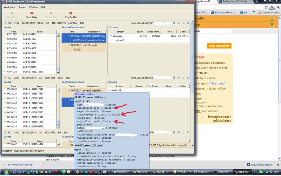This screenshot has width=281, height=176.
Task: Open the 'asking help »' link
Action: click(x=222, y=120)
